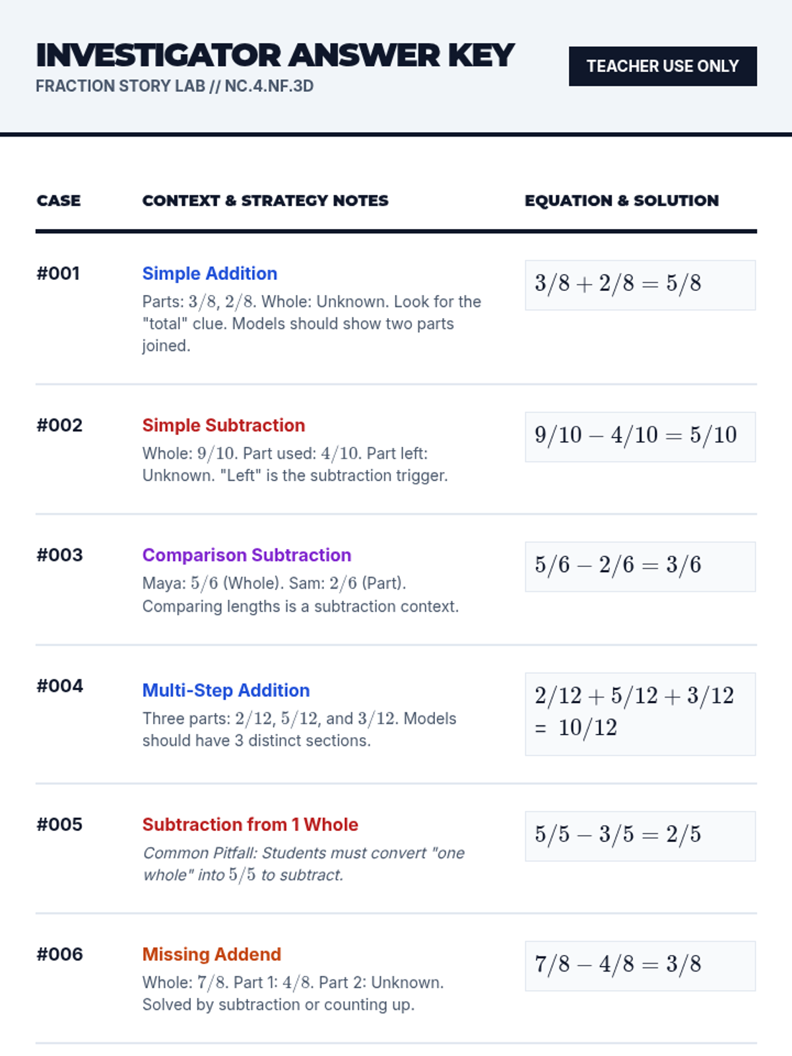Screen dimensions: 792x1056
Task: Click the Common Pitfall note text
Action: point(304,863)
